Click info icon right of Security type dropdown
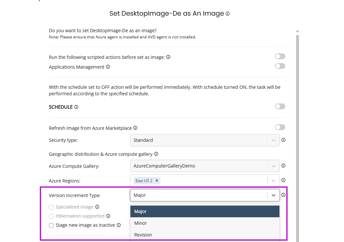 [x=283, y=140]
